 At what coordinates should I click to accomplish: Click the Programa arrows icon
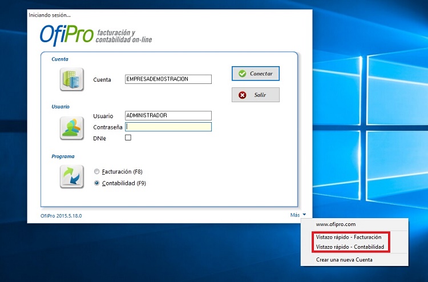point(72,176)
